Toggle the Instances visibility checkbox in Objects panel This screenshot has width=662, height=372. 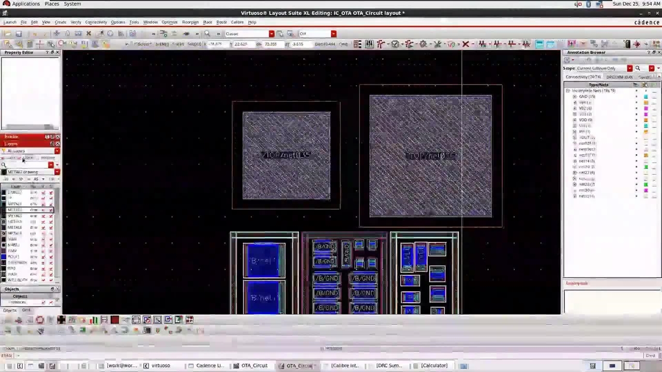click(43, 302)
